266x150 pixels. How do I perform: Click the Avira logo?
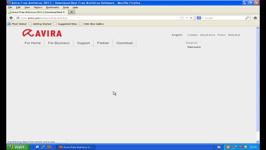(42, 33)
